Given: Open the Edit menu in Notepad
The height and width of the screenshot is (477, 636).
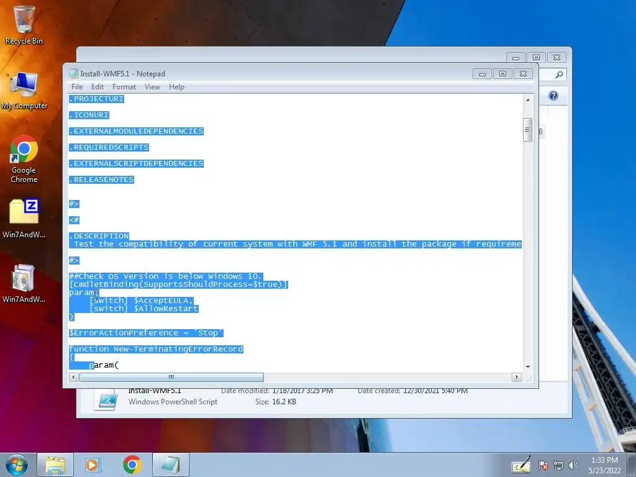Looking at the screenshot, I should (98, 87).
